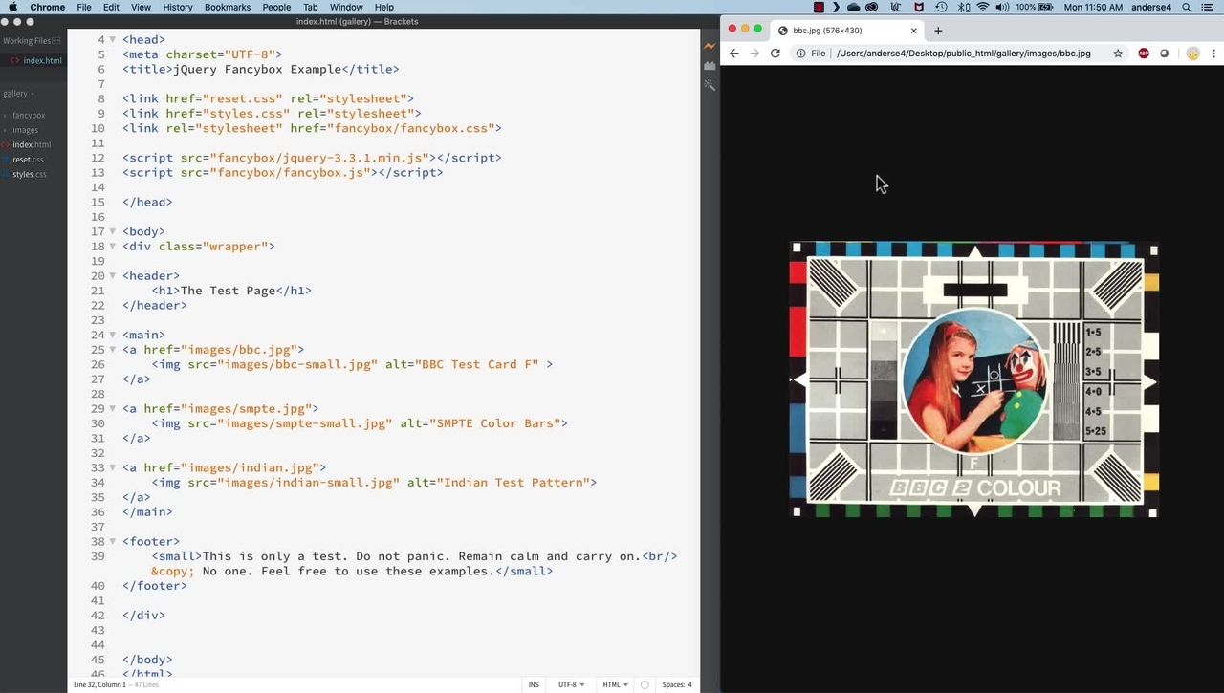Viewport: 1224px width, 693px height.
Task: Open Brackets Live Preview lightning icon
Action: pos(710,45)
